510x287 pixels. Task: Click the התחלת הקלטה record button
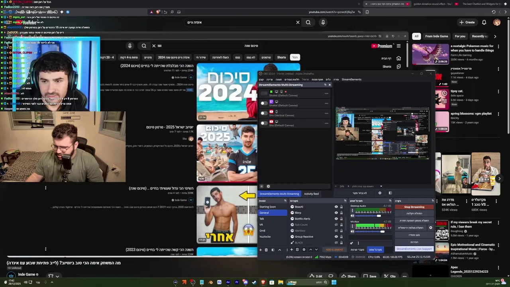[414, 213]
